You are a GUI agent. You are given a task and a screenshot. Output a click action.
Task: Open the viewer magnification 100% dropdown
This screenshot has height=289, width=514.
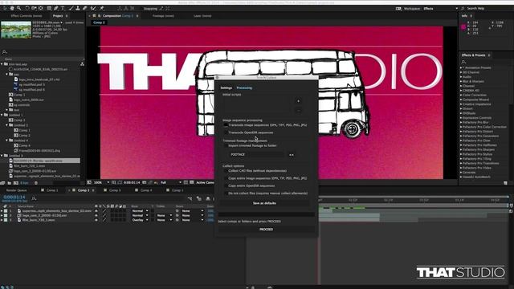102,182
